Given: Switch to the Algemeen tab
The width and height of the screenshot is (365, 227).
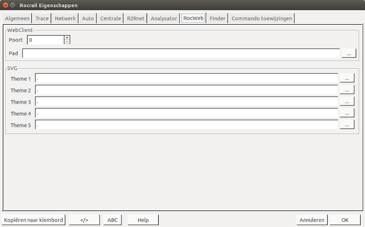Looking at the screenshot, I should (x=17, y=18).
